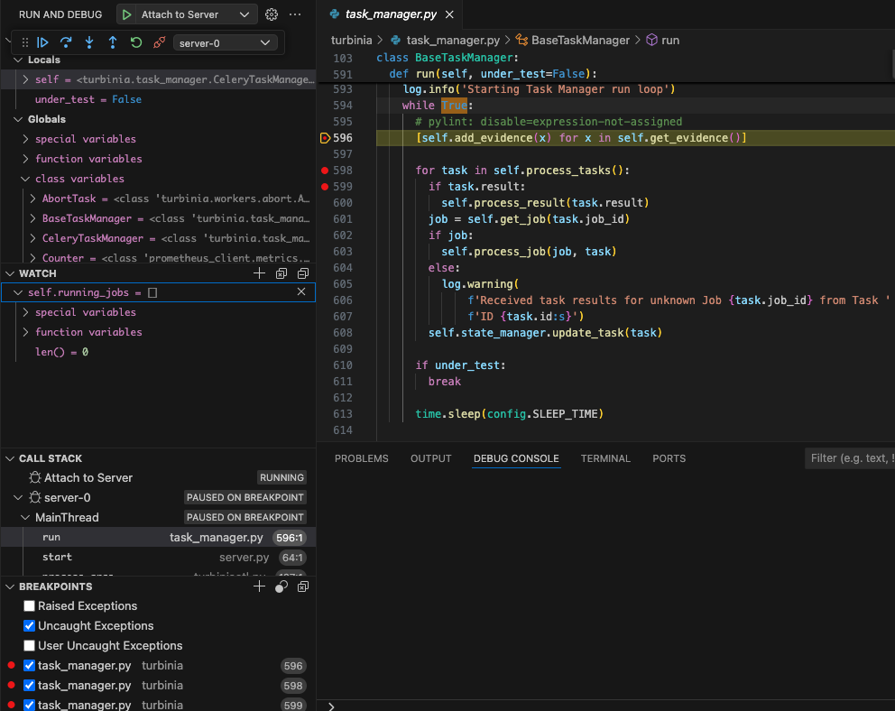Click the bug icon beside server-0
This screenshot has height=711, width=895.
(35, 497)
